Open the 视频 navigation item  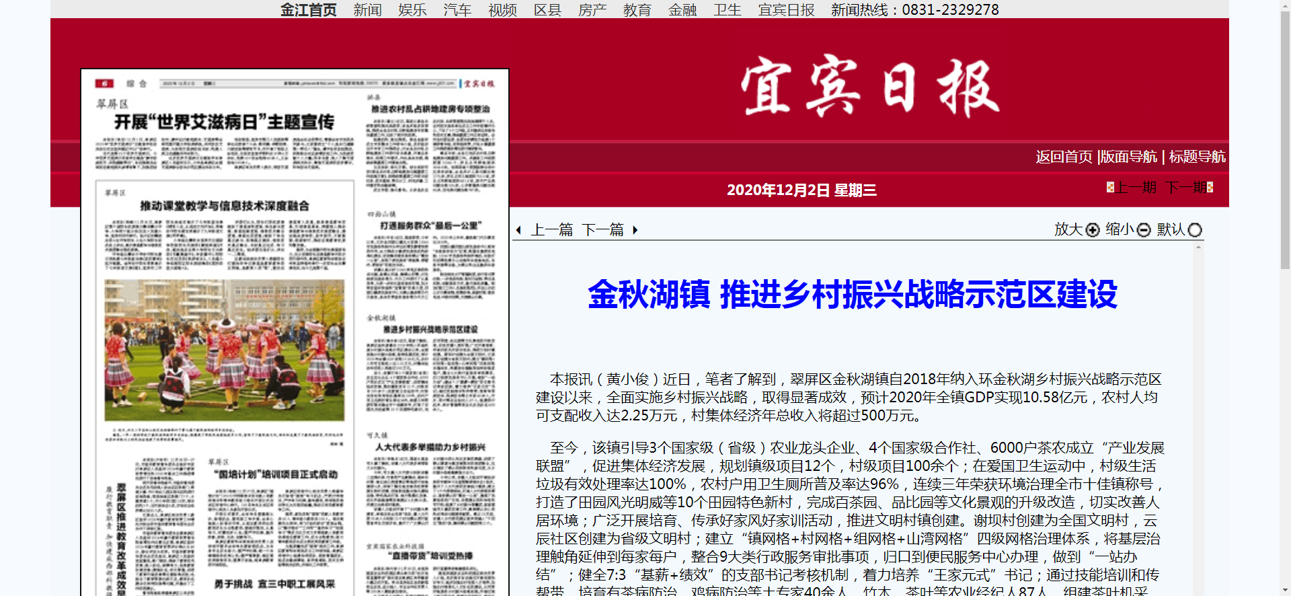click(502, 9)
